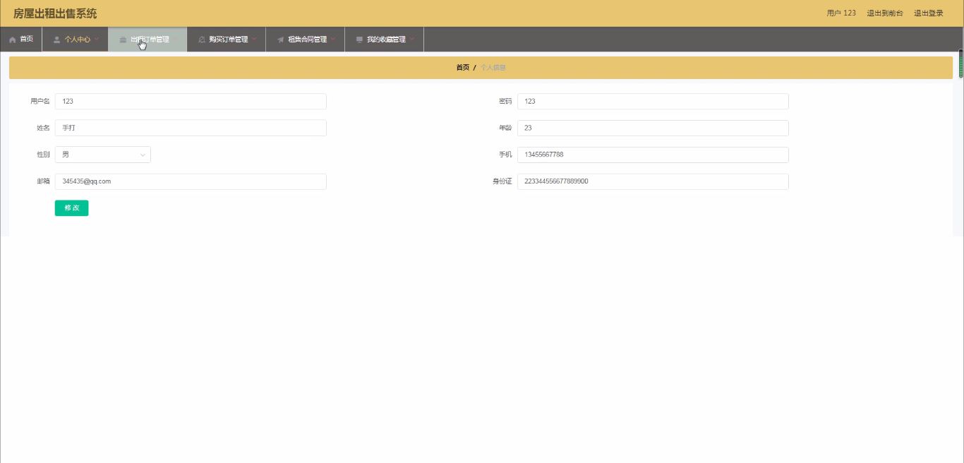Focus the 用户名 input field
The height and width of the screenshot is (463, 964).
pyautogui.click(x=191, y=102)
